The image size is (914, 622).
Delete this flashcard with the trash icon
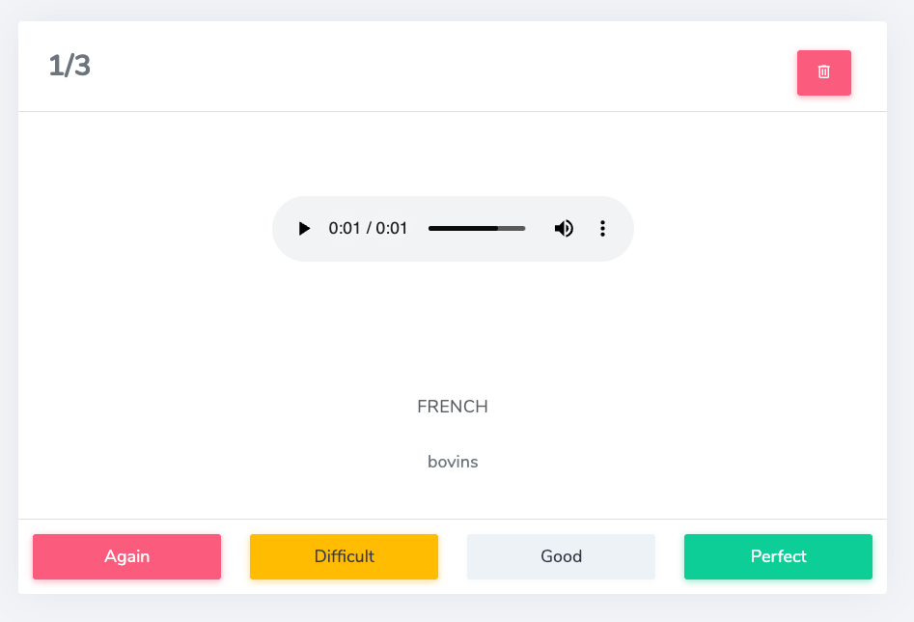[823, 72]
